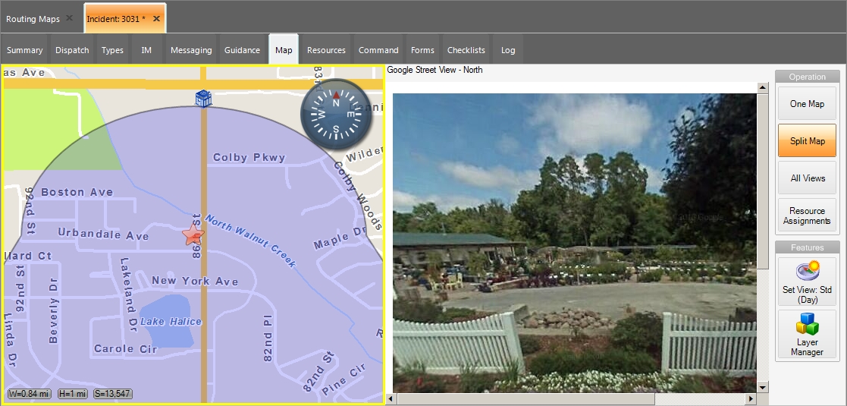Click the Maple Dr street label
Screen dimensions: 847x406
point(340,238)
